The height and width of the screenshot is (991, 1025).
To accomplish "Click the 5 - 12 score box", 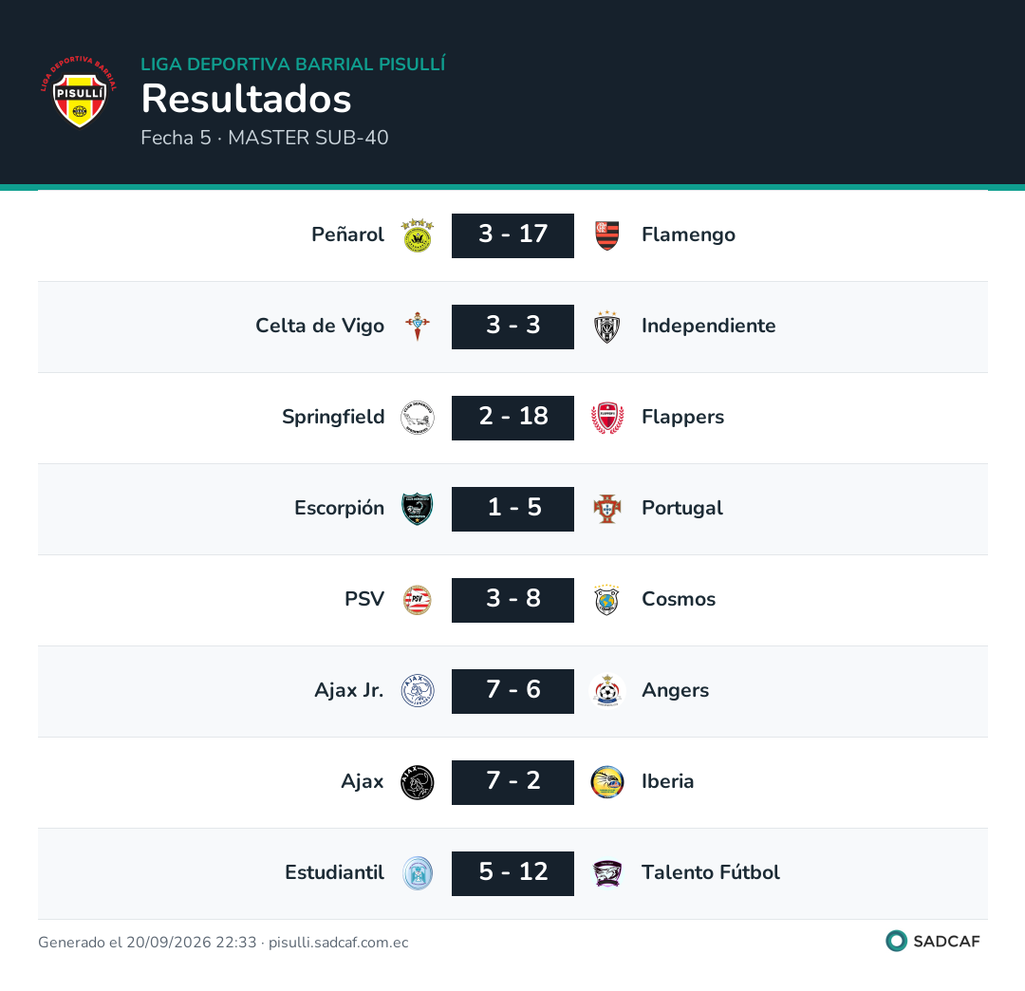I will 512,873.
